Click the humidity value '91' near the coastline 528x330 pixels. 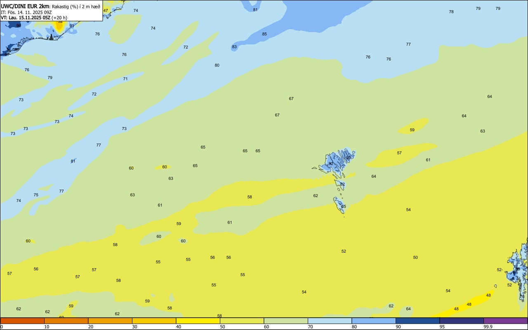point(72,26)
